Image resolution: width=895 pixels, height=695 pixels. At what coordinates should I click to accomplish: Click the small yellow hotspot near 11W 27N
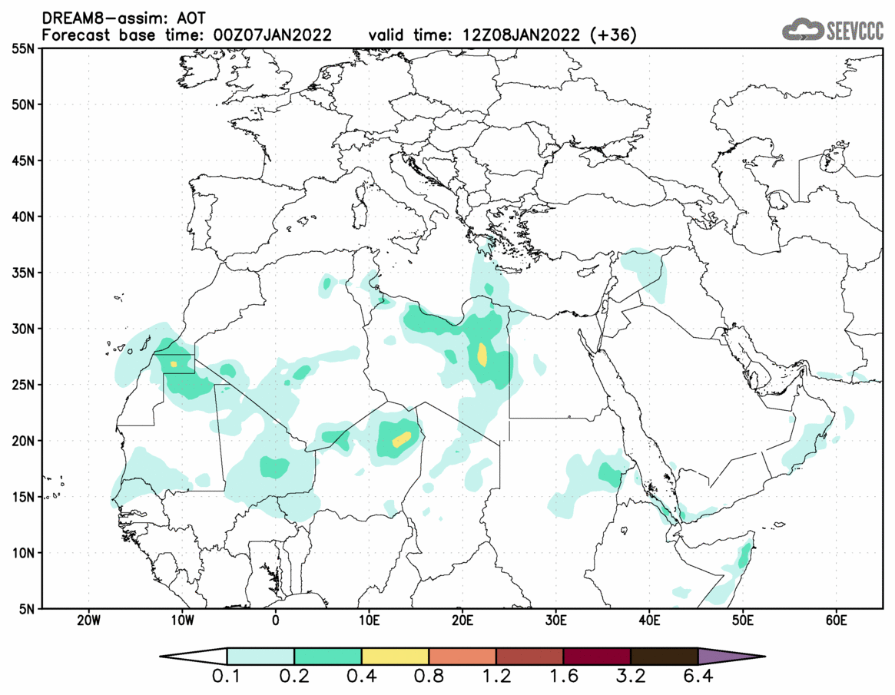pyautogui.click(x=174, y=364)
